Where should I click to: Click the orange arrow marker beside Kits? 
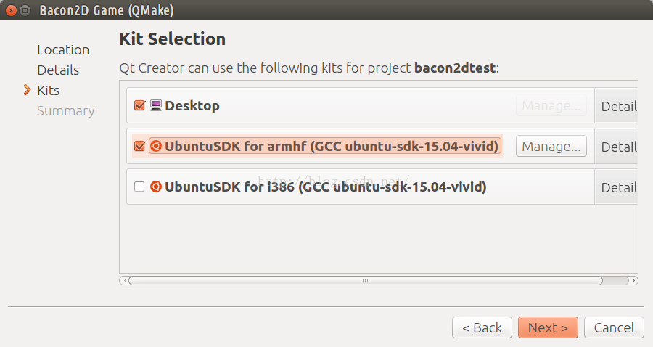tap(28, 90)
